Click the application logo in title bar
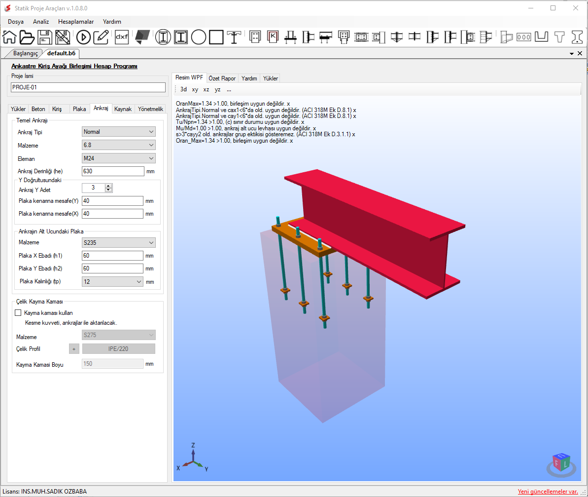This screenshot has width=588, height=497. 7,8
